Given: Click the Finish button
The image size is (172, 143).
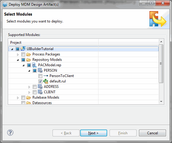Looking at the screenshot, I should click(x=123, y=133).
